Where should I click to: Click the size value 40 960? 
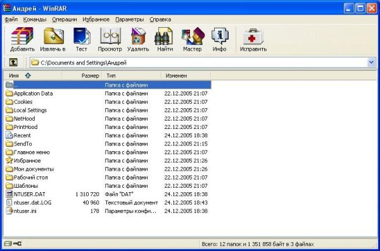click(91, 202)
